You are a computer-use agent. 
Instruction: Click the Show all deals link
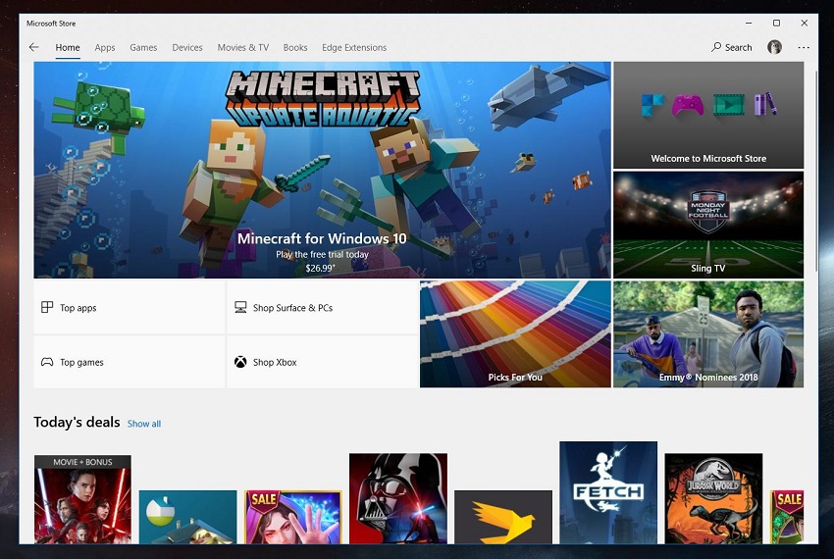(144, 424)
